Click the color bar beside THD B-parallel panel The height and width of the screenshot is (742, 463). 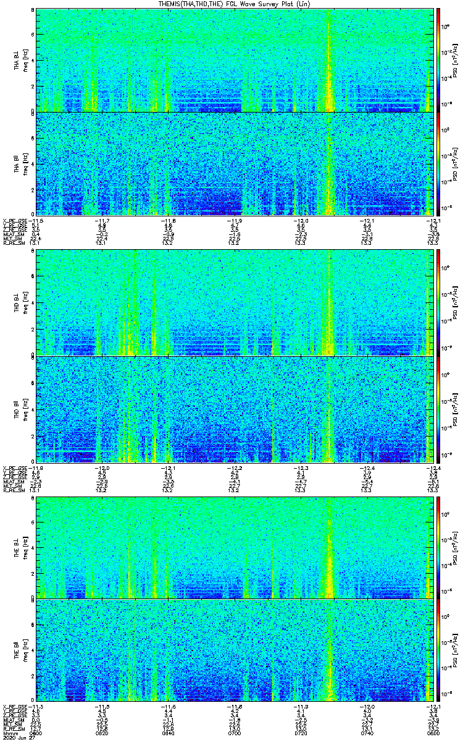click(438, 409)
